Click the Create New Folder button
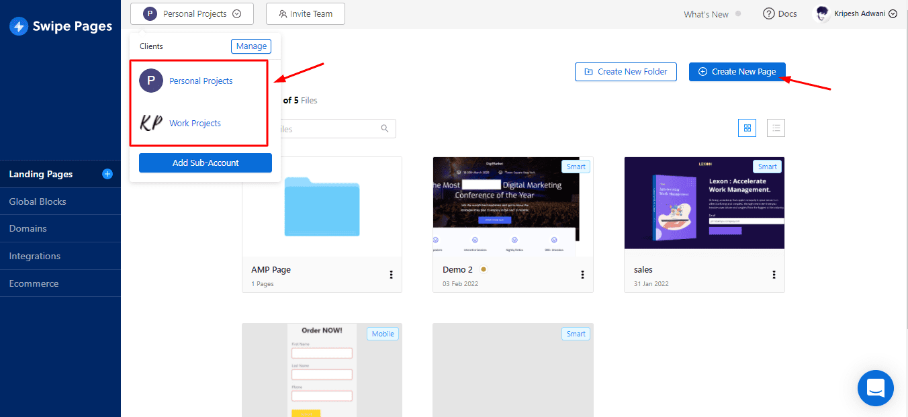Image resolution: width=908 pixels, height=417 pixels. (x=625, y=72)
